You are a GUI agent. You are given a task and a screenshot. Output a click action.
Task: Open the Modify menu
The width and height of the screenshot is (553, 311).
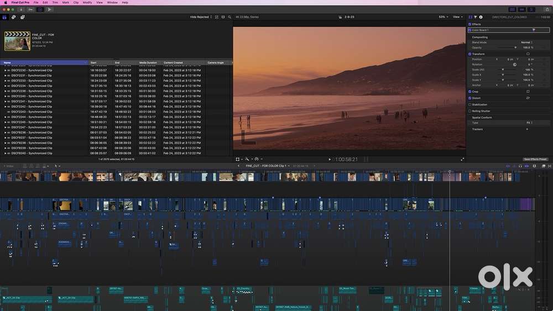(87, 3)
